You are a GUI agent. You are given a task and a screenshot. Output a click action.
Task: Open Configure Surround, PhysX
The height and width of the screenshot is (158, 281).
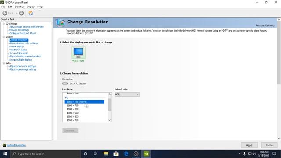(x=23, y=33)
